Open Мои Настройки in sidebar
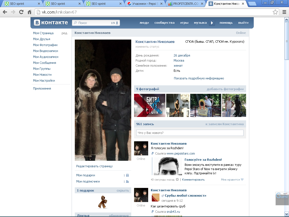The image size is (289, 217). coord(44,81)
